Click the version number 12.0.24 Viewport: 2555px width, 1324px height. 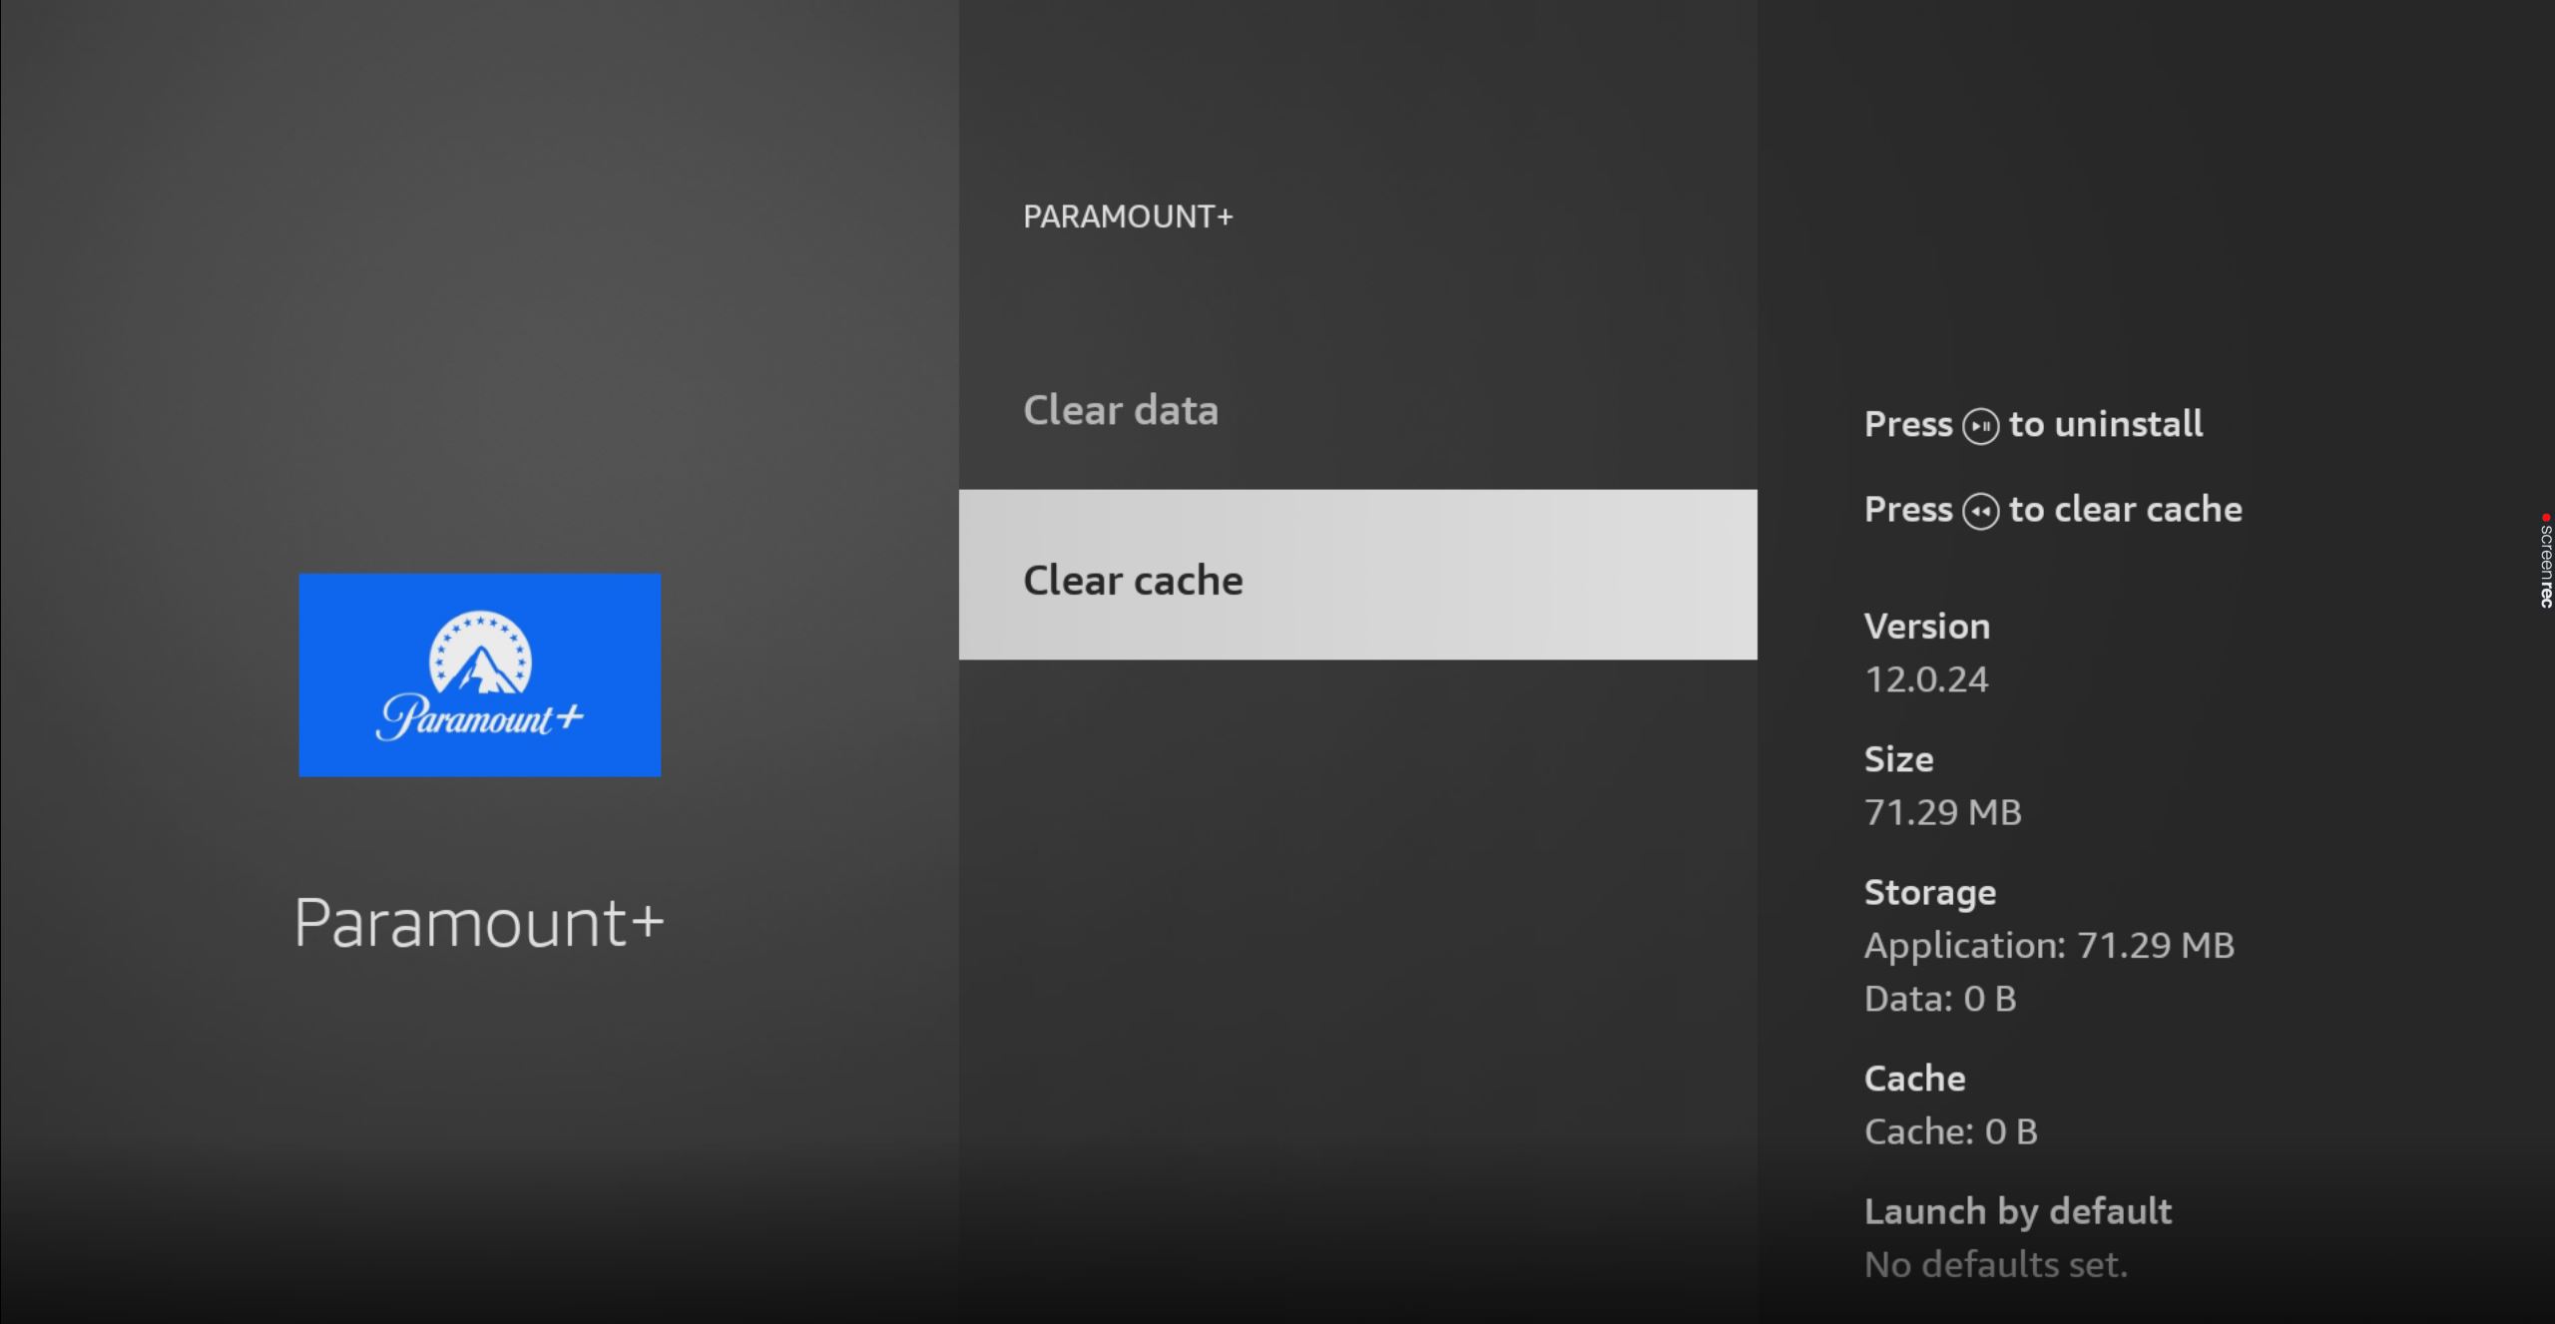(1926, 679)
